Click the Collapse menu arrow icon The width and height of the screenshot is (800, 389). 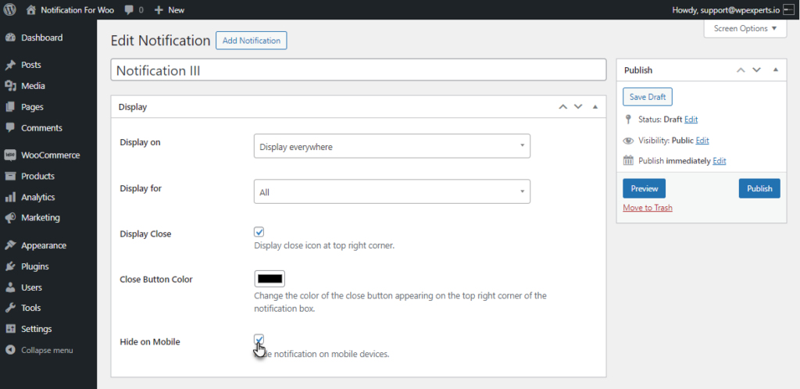[x=10, y=350]
